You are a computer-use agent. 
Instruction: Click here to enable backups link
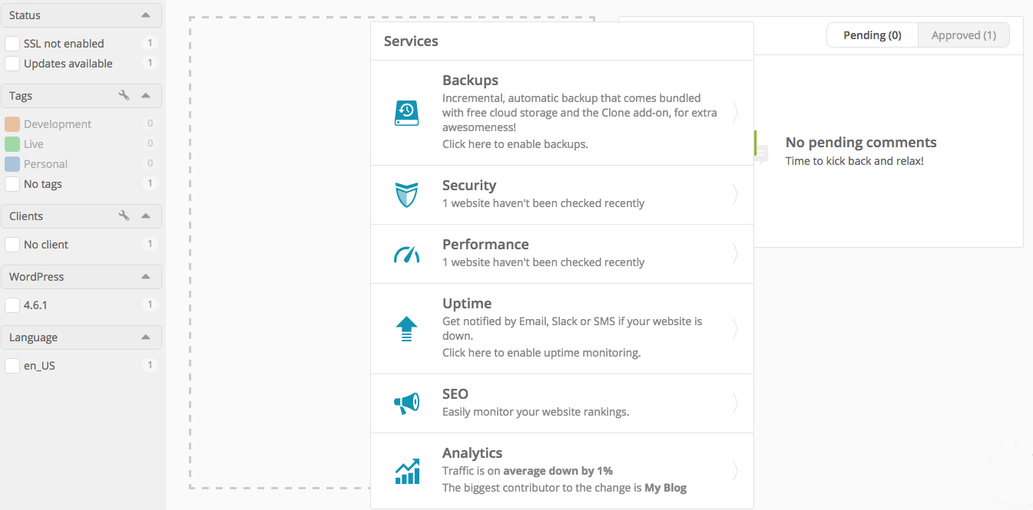(x=515, y=144)
